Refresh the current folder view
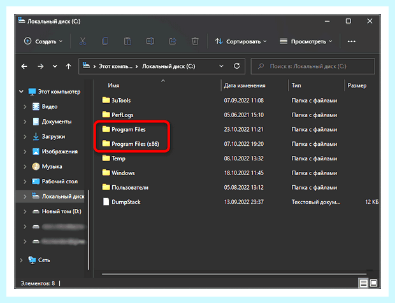The image size is (395, 303). 236,66
